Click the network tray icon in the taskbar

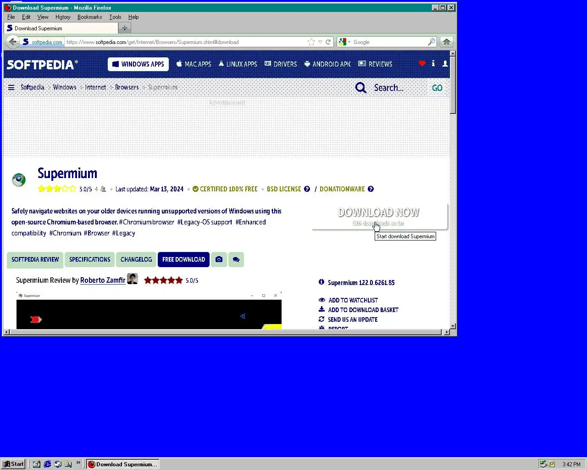point(543,464)
